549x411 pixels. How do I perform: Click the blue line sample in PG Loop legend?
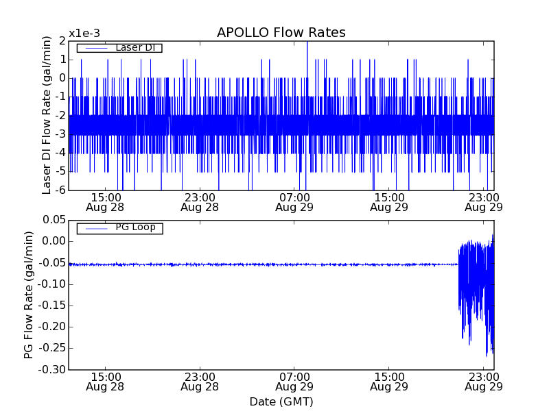[94, 228]
